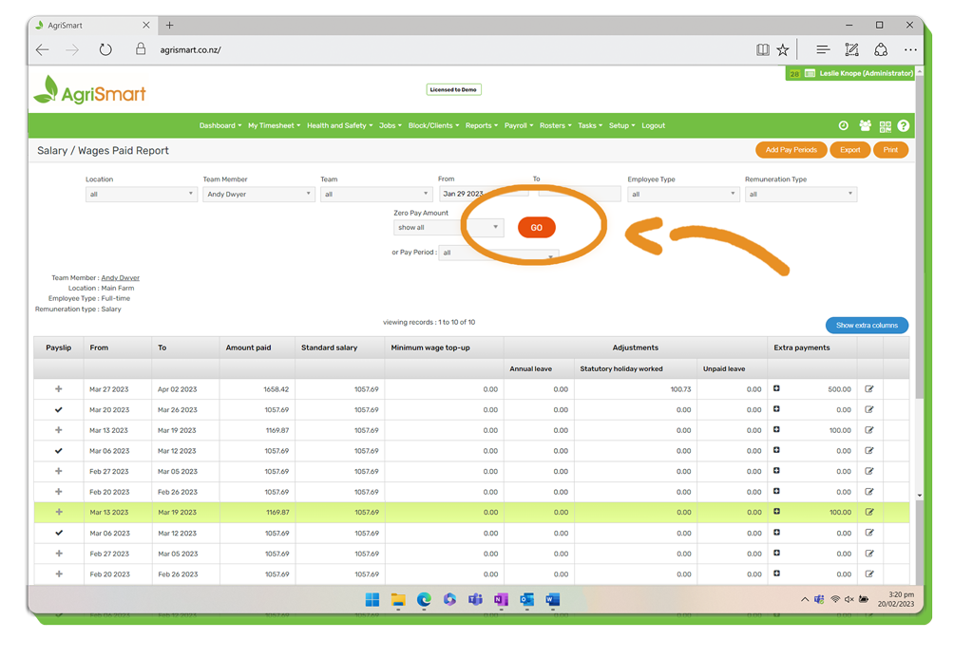Toggle the Show extra columns button
Viewport: 973px width, 658px height.
coord(867,325)
